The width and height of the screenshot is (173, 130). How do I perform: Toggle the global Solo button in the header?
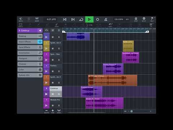pos(59,30)
